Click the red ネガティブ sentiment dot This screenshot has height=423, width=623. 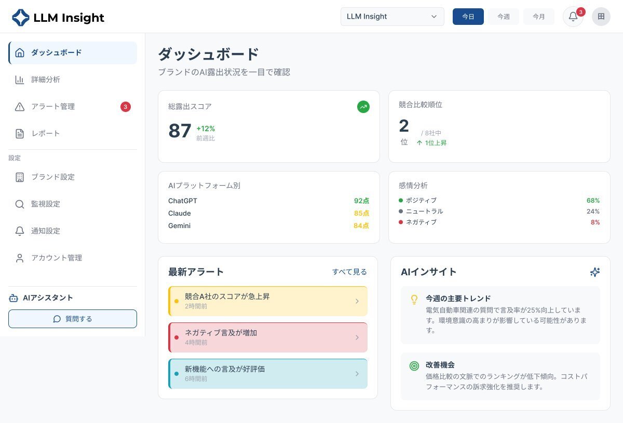click(401, 222)
